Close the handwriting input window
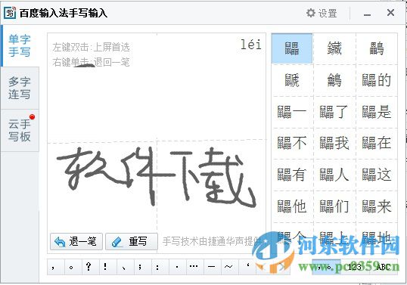The width and height of the screenshot is (407, 285). [x=390, y=12]
